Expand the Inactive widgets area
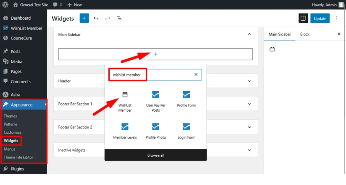The image size is (346, 185). point(249,150)
